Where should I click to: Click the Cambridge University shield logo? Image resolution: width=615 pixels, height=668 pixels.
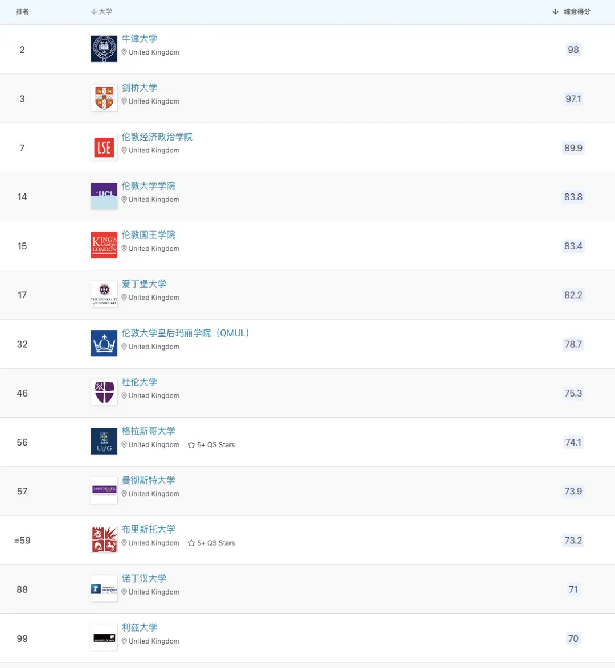[x=104, y=98]
